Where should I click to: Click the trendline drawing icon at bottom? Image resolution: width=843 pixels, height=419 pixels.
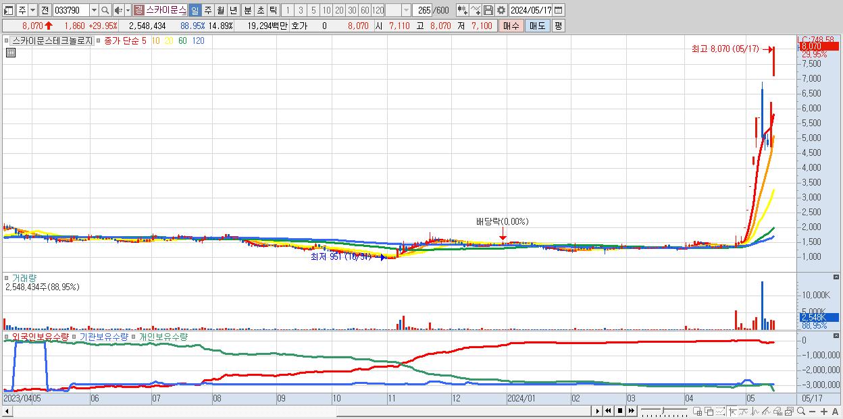[x=766, y=411]
